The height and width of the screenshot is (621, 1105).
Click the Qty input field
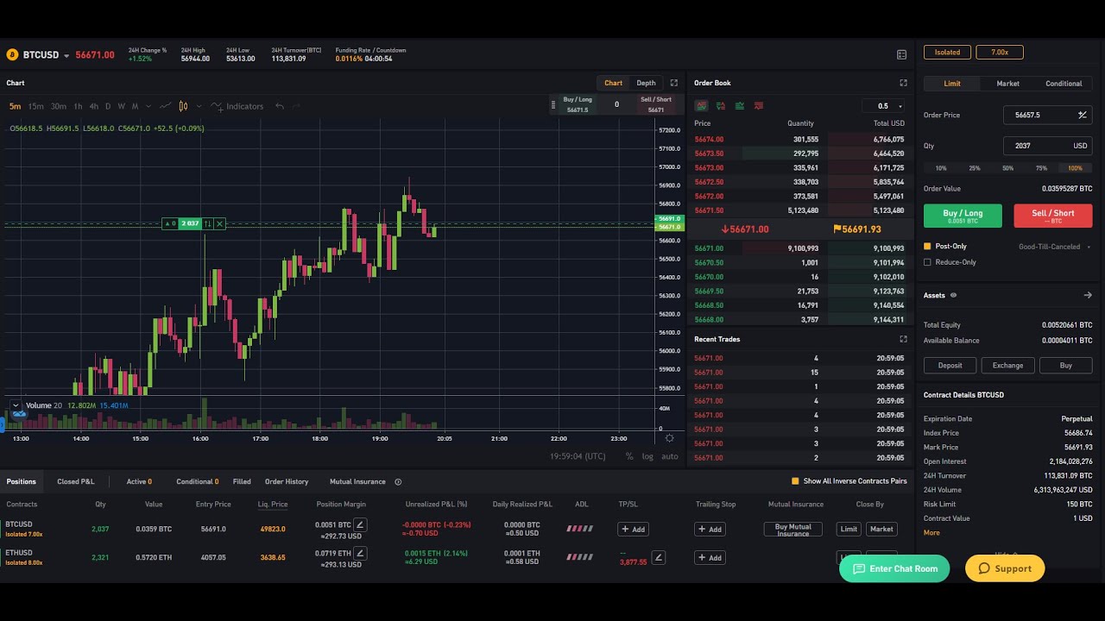[1047, 146]
